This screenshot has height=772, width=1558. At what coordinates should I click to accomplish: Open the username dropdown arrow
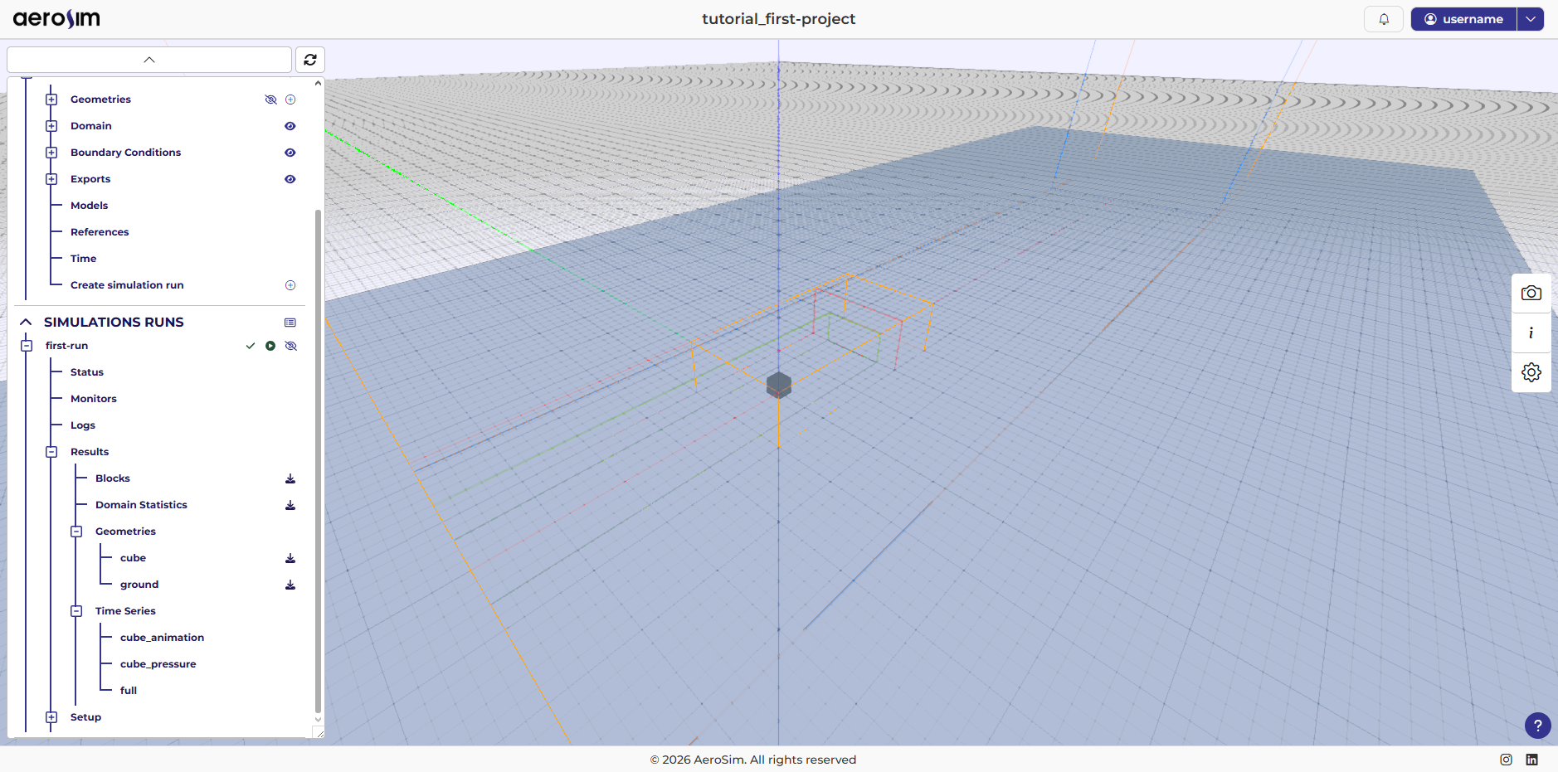pos(1531,19)
